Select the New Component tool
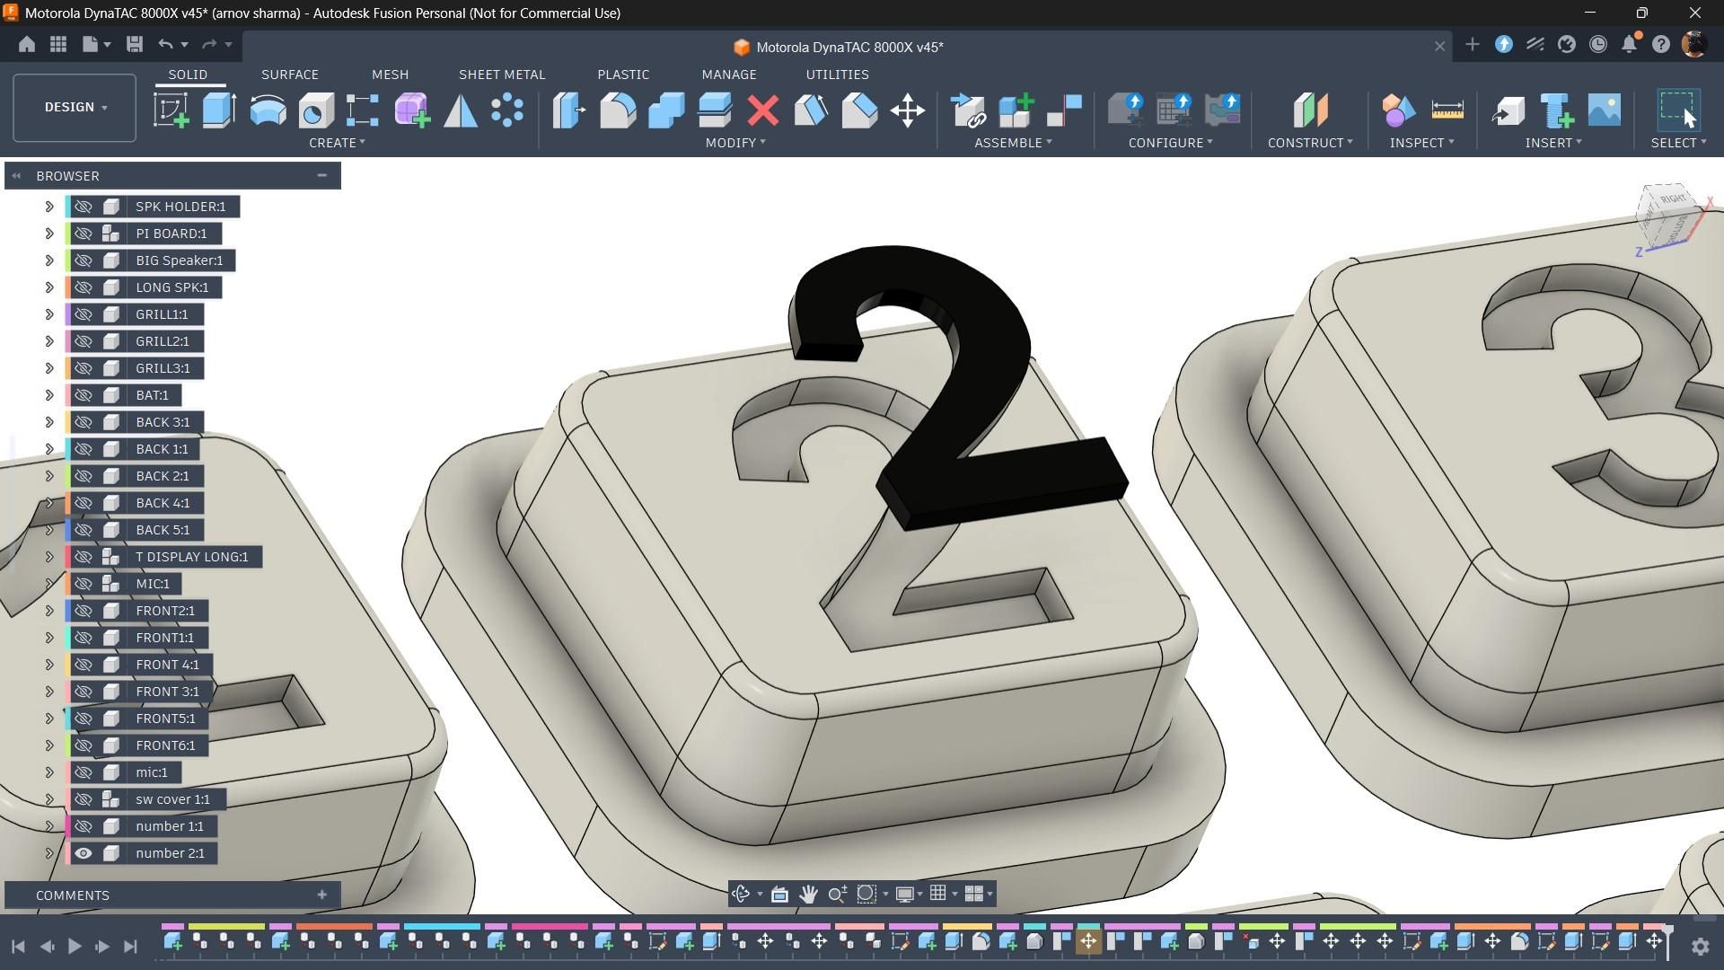Screen dimensions: 1724x970 coord(1016,110)
